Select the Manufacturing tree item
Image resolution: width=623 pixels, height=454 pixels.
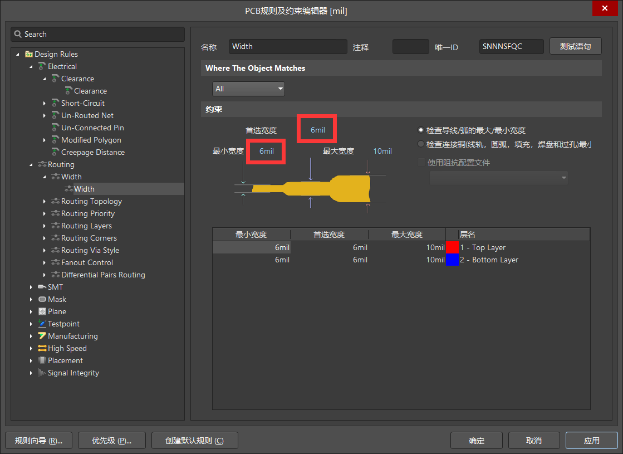[73, 336]
